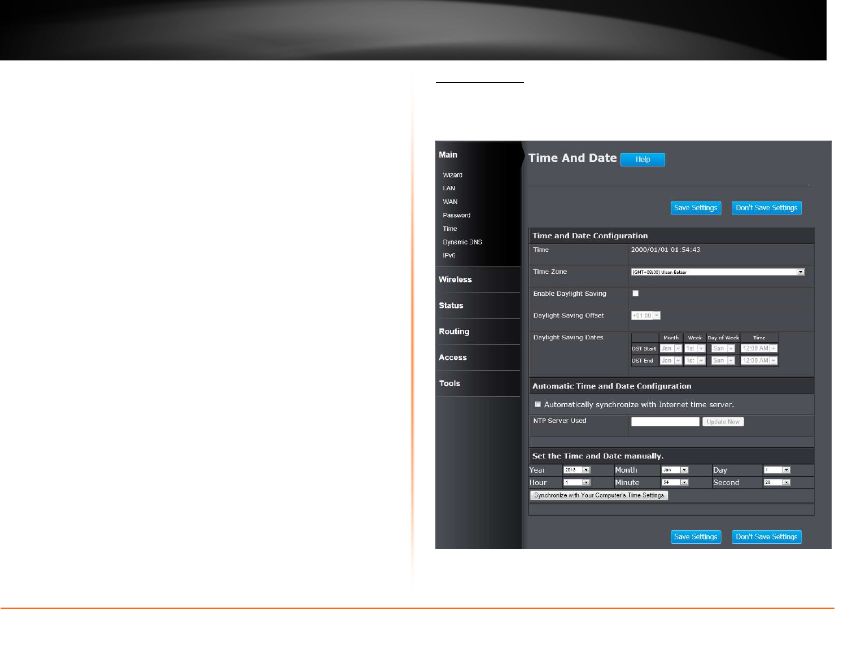Screen dimensions: 852x659
Task: Enable automatic synchronization with Internet time server
Action: (x=538, y=404)
